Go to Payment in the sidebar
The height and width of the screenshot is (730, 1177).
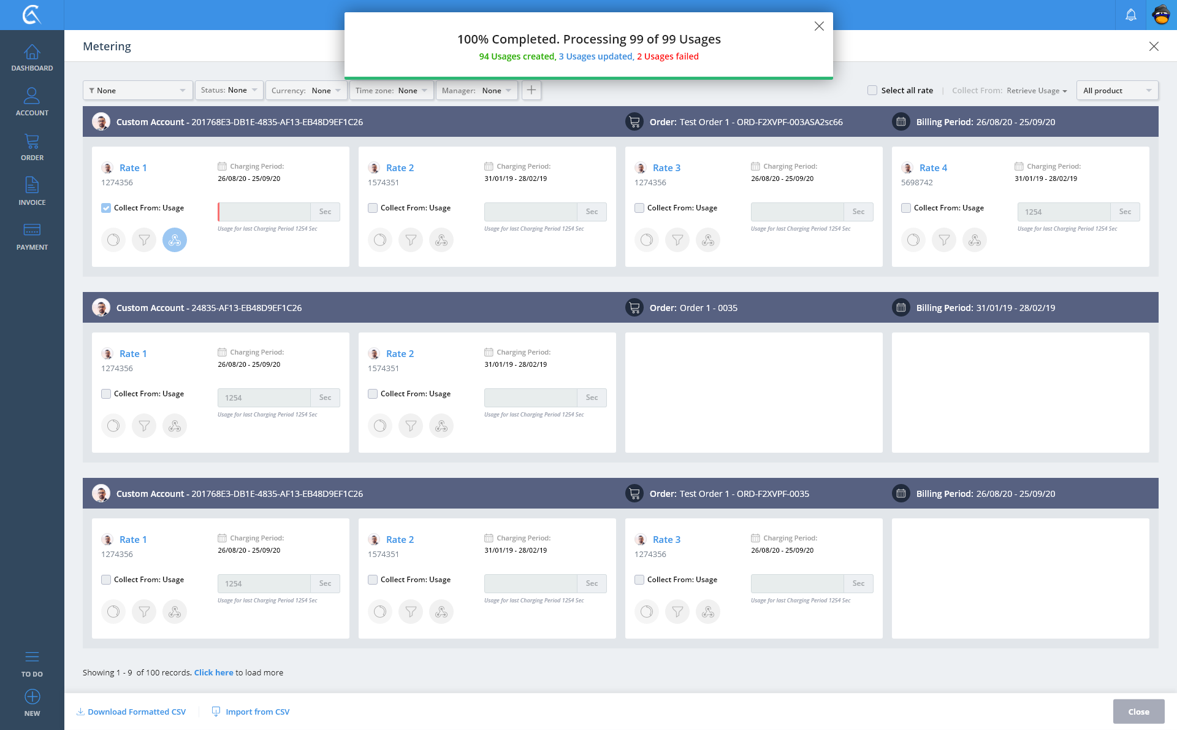32,236
